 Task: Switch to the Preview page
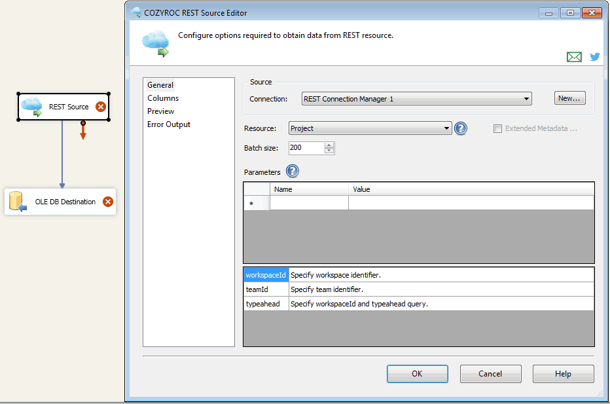[160, 111]
